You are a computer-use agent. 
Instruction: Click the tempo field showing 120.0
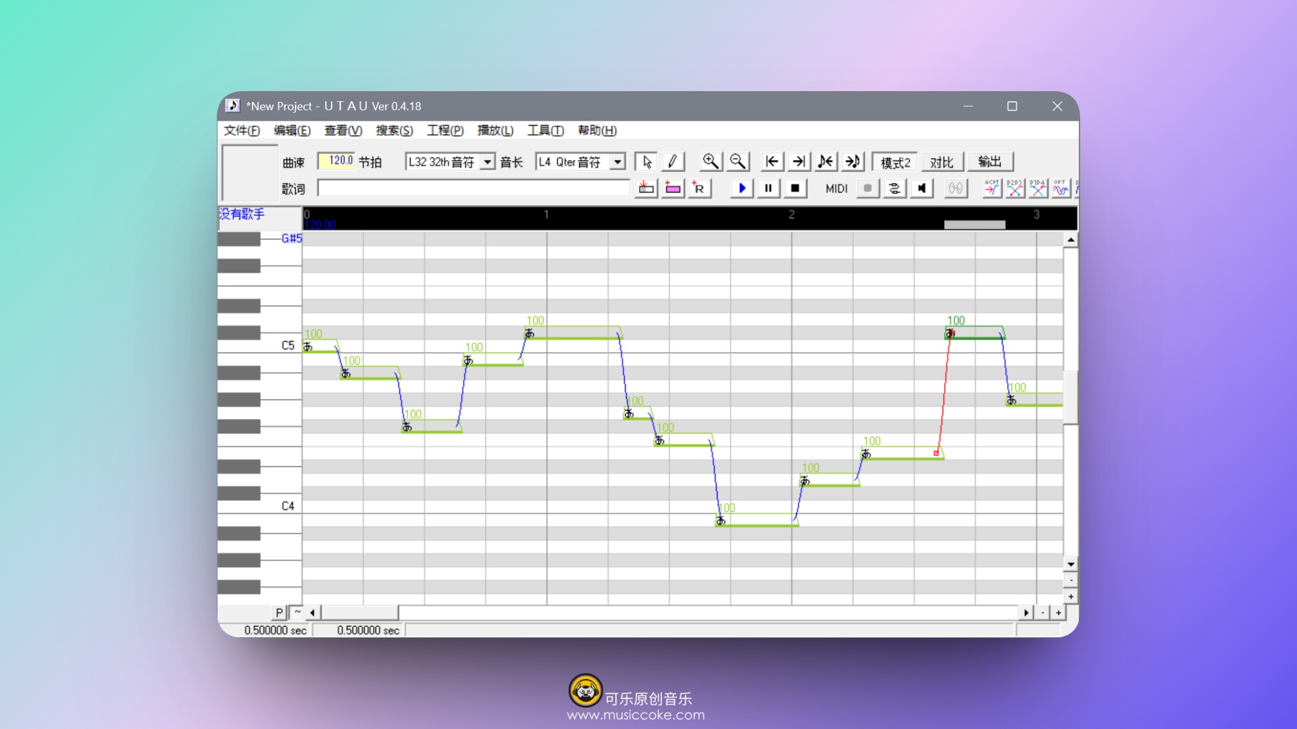(336, 161)
